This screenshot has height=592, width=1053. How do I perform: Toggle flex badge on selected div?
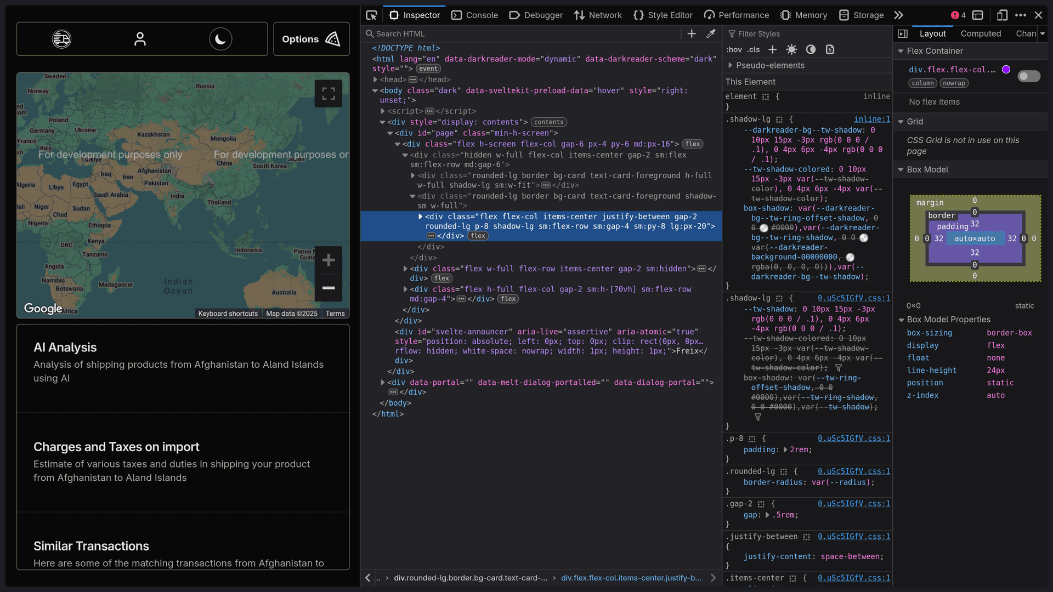pyautogui.click(x=478, y=236)
